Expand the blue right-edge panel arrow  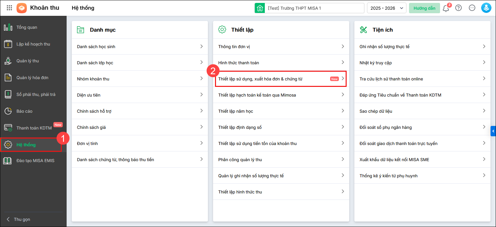493,131
